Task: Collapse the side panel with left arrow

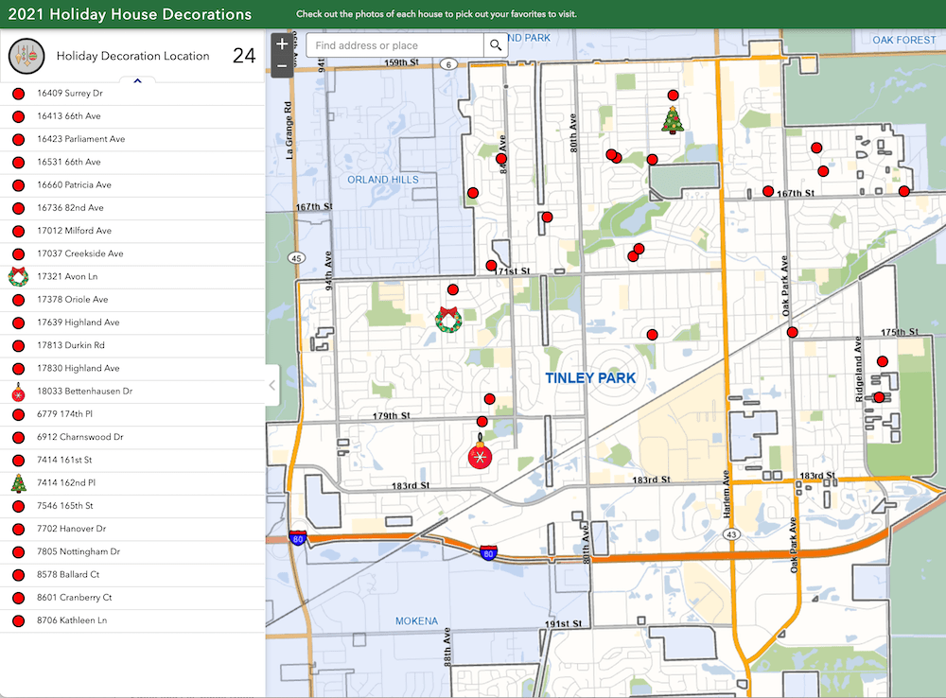Action: (x=272, y=385)
